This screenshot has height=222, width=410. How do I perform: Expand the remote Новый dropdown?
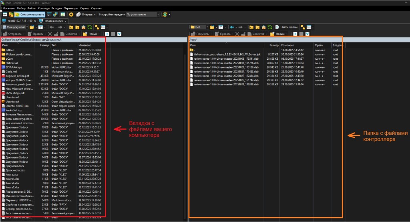tap(286, 34)
